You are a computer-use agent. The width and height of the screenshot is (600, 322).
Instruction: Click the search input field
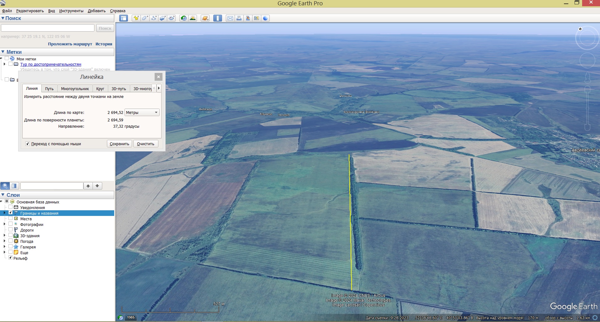point(48,28)
